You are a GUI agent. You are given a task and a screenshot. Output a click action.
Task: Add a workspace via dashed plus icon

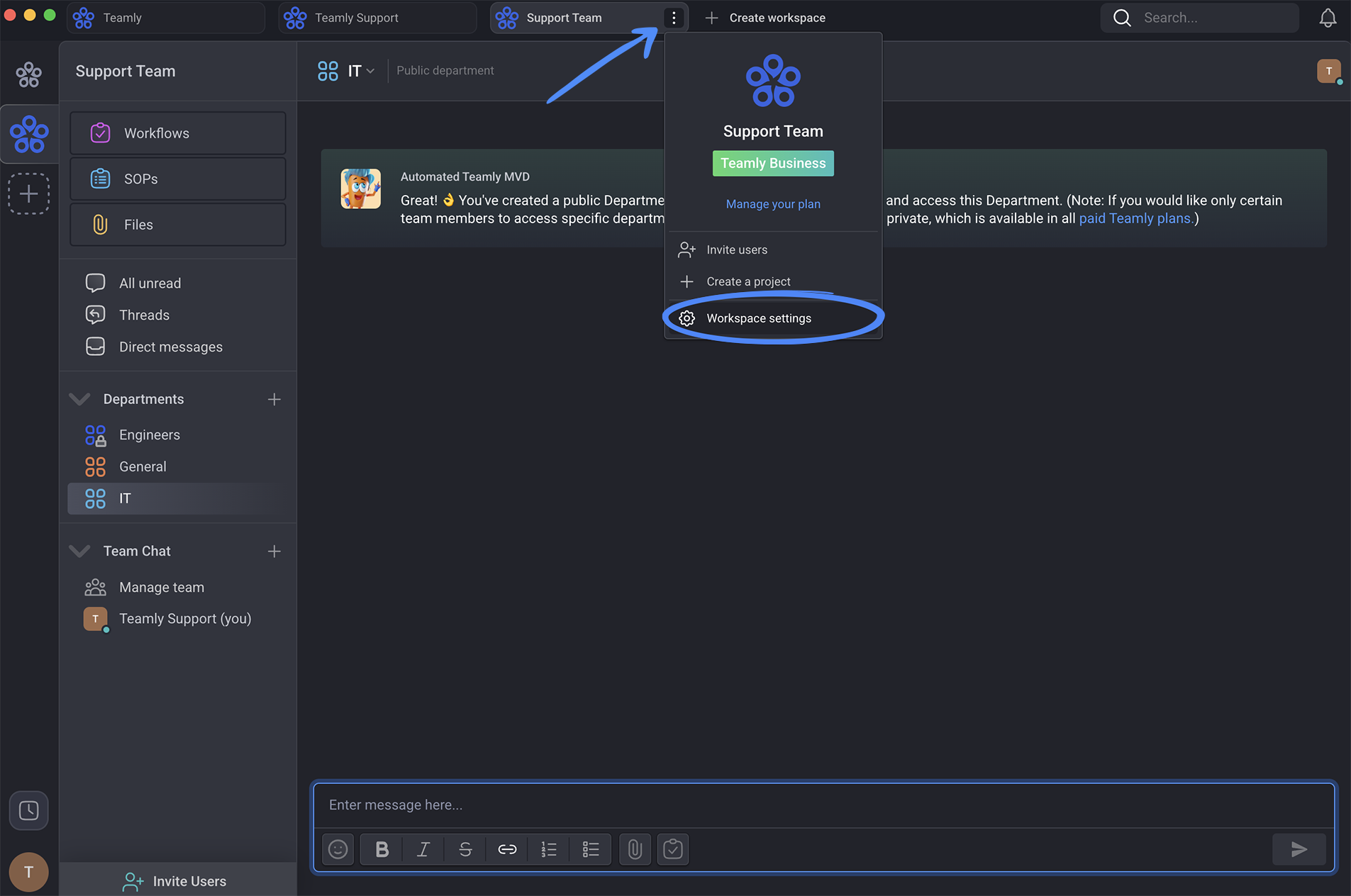click(29, 194)
